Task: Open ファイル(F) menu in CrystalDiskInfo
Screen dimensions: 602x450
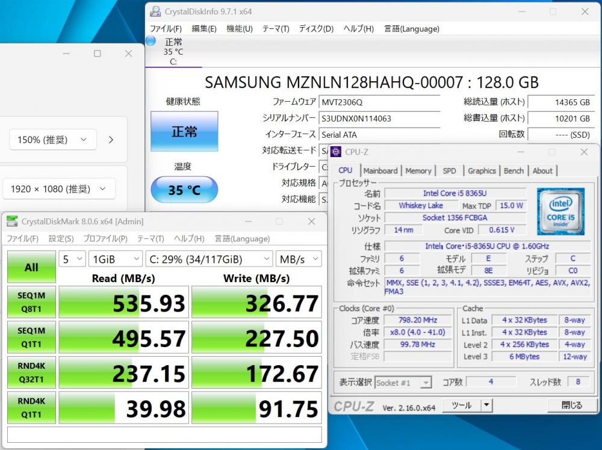Action: 166,29
